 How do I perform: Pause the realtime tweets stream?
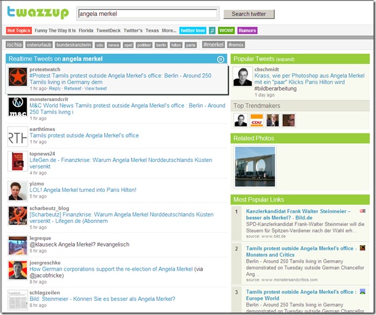pyautogui.click(x=221, y=59)
